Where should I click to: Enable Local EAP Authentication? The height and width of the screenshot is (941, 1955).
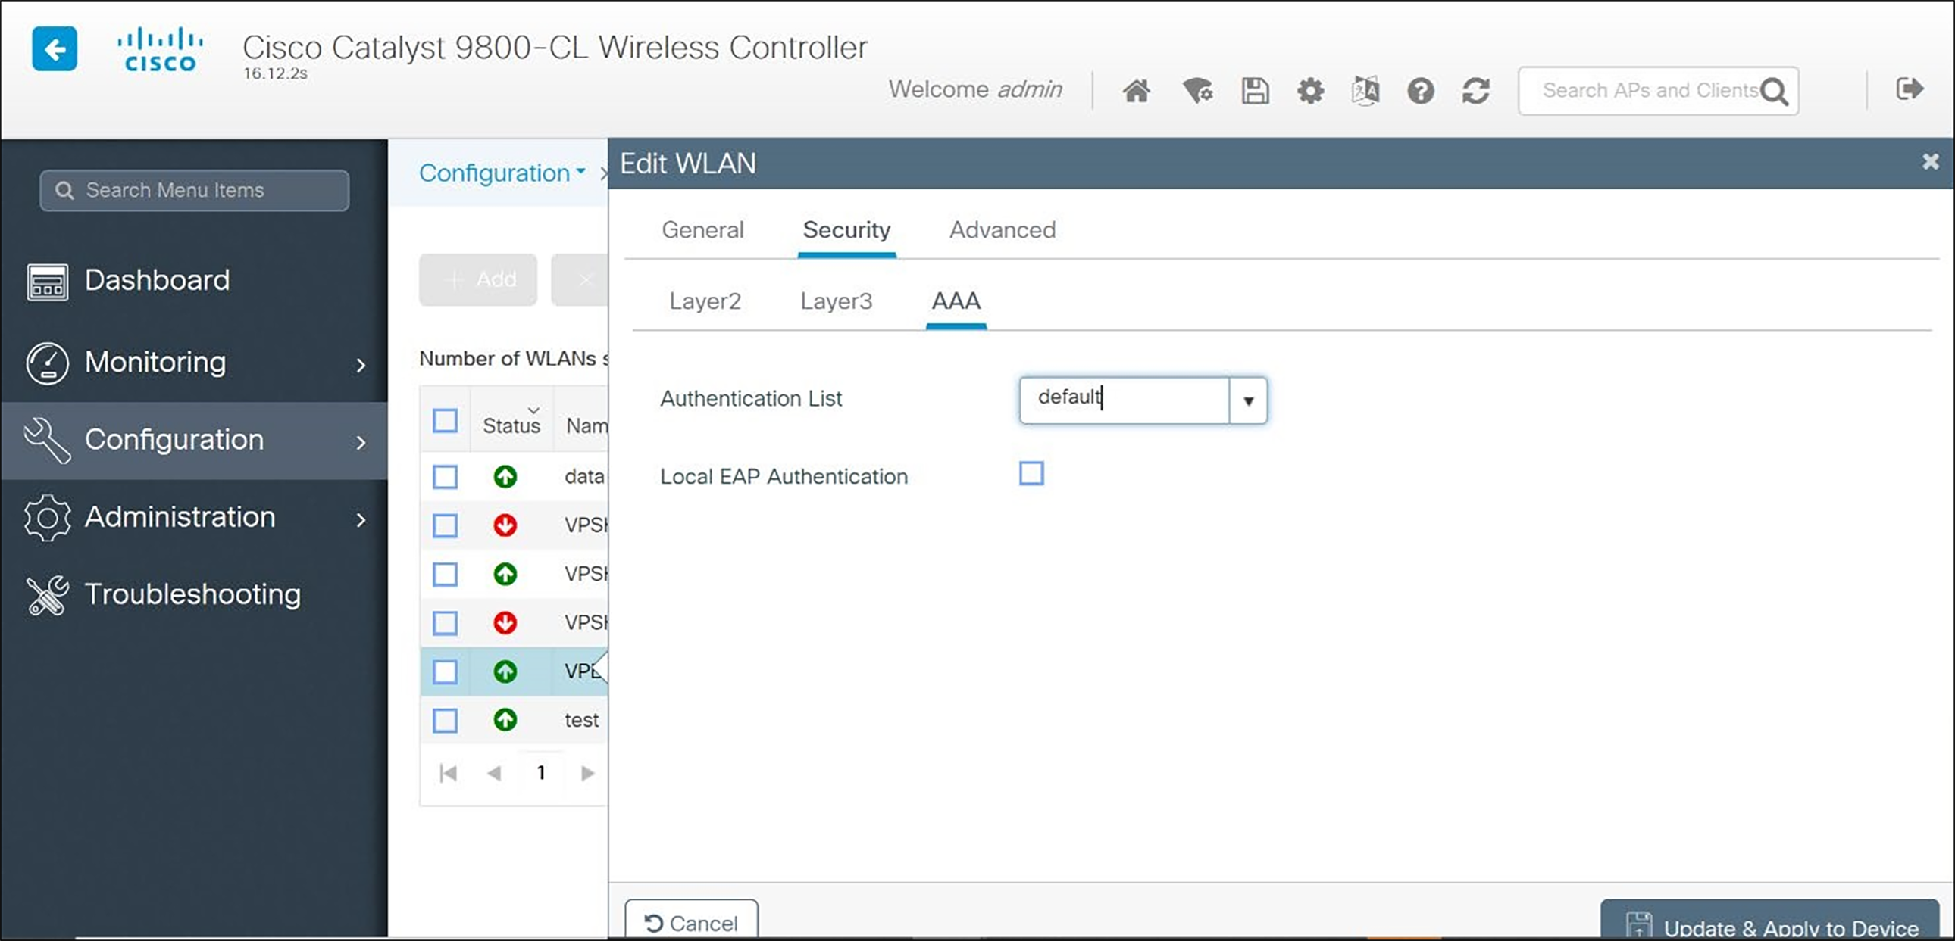[x=1031, y=473]
